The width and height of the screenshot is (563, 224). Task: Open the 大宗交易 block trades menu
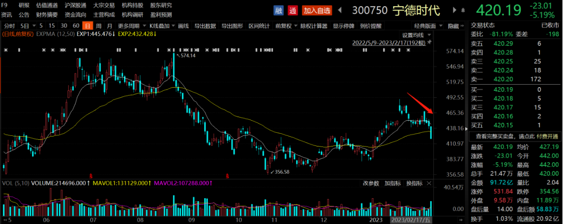point(104,6)
